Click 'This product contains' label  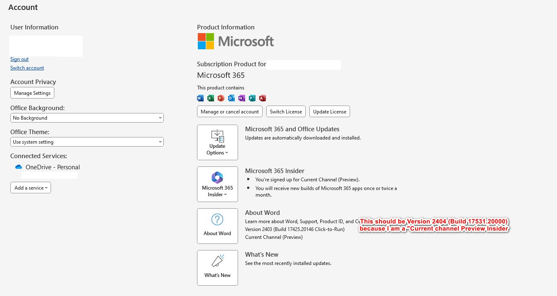pos(221,88)
